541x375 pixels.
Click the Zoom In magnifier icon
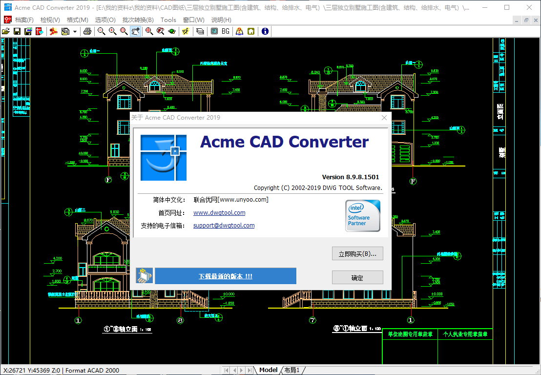[x=113, y=31]
